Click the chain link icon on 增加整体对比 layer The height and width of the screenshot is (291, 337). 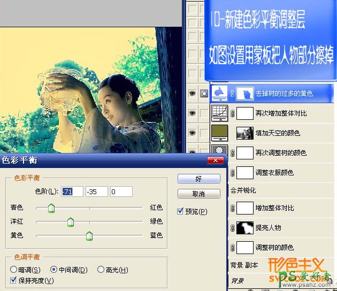(232, 208)
